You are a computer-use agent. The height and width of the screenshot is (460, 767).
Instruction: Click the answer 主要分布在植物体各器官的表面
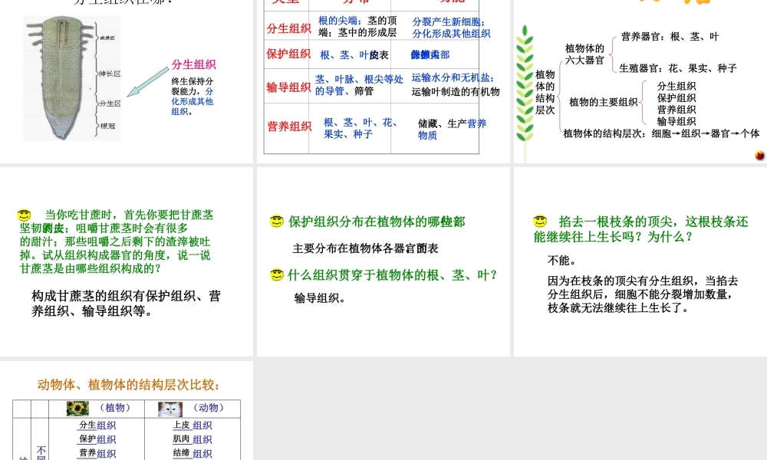tap(365, 248)
